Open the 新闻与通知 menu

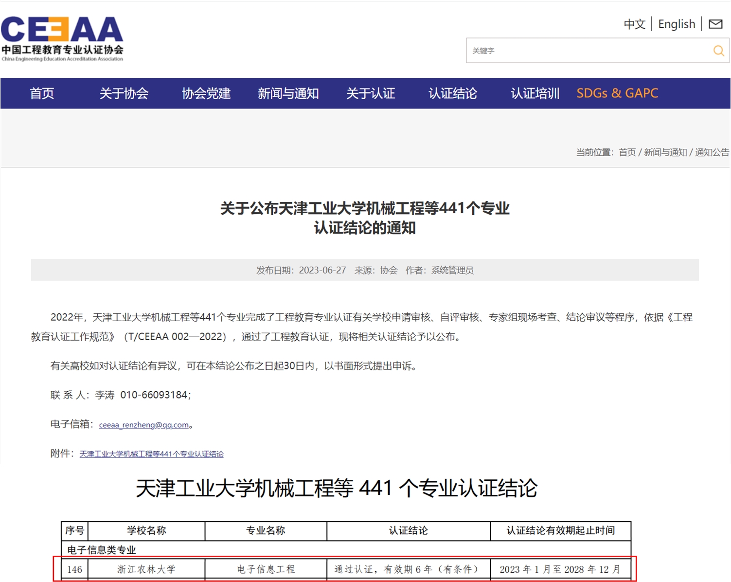[288, 93]
